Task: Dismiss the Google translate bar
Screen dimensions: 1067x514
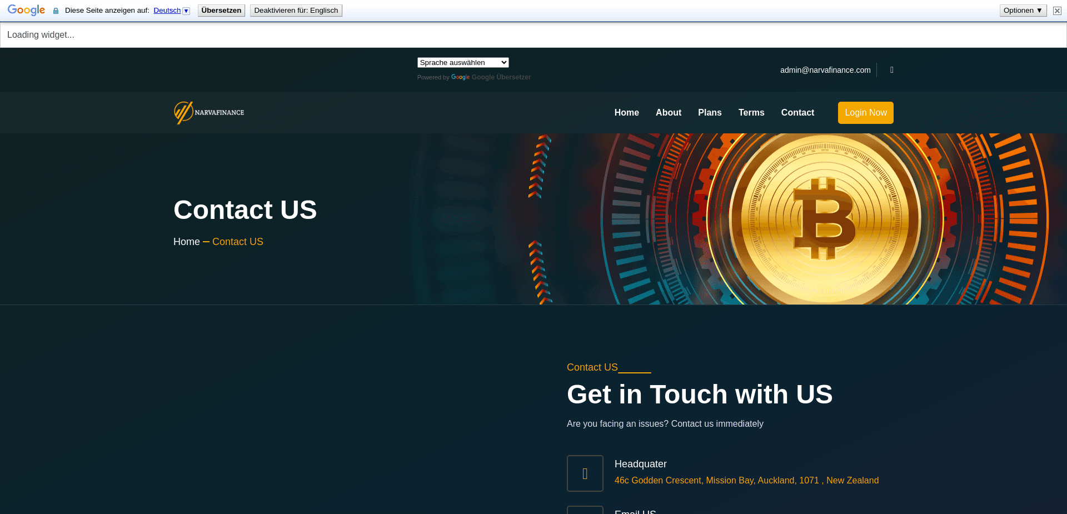Action: (x=1056, y=11)
